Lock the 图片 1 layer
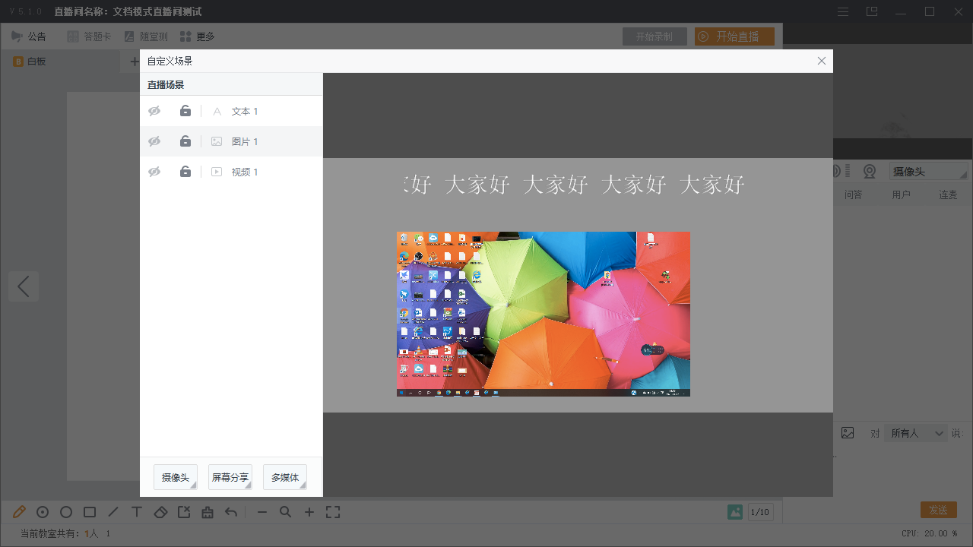The height and width of the screenshot is (547, 973). coord(185,141)
